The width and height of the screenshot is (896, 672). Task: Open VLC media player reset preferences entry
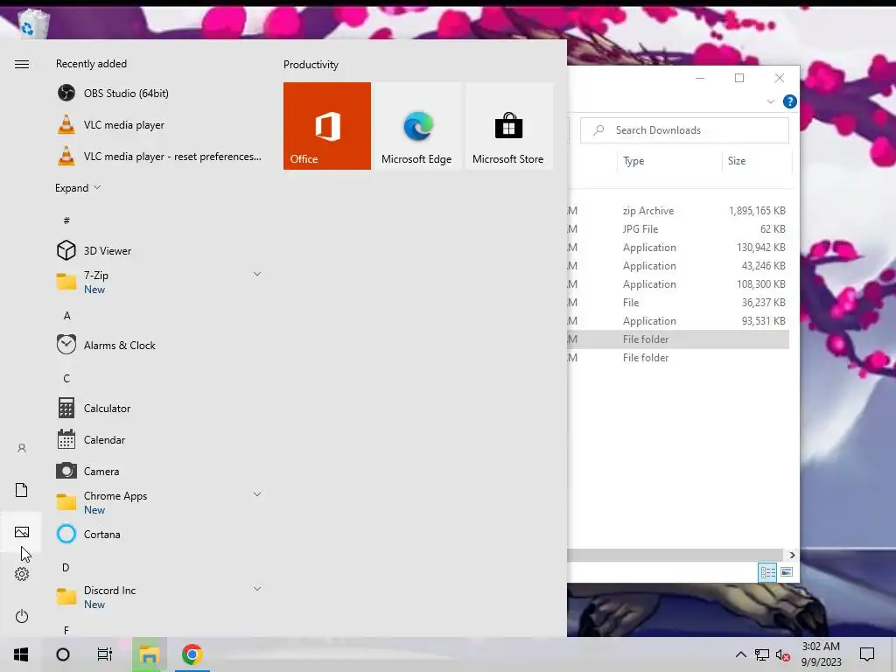point(159,156)
